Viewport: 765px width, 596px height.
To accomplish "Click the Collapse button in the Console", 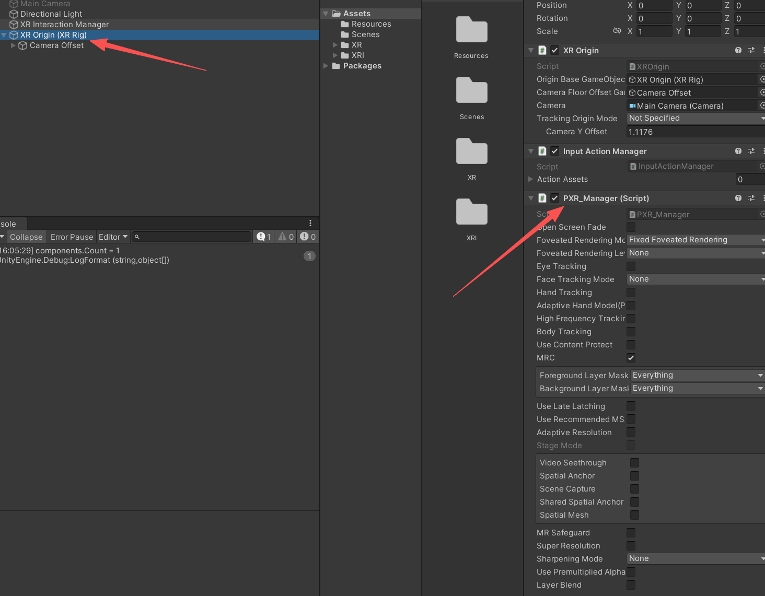I will click(x=27, y=236).
